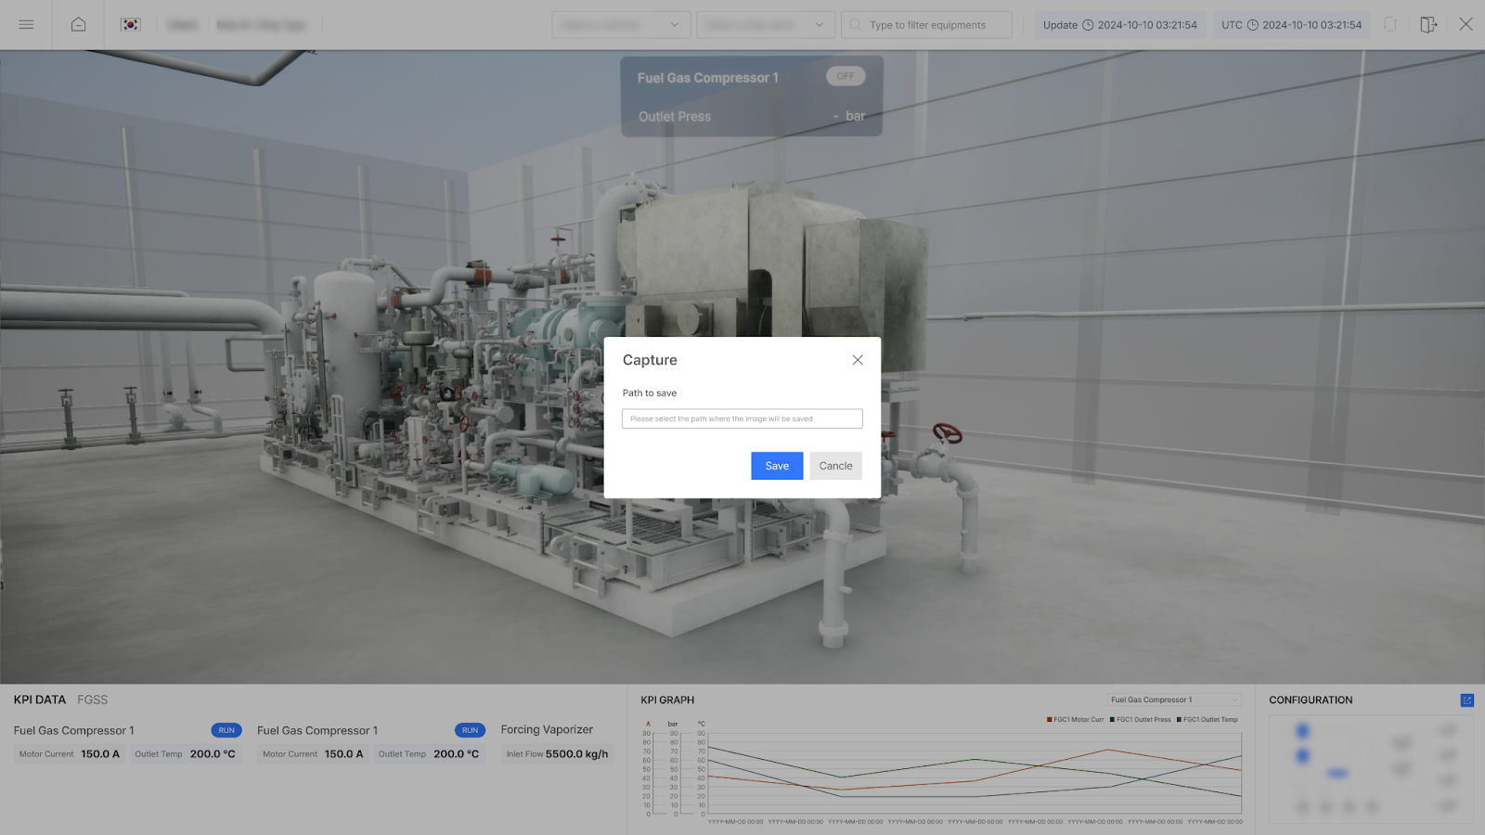This screenshot has height=835, width=1485.
Task: Click the Forcing Vaporizer heading
Action: (x=547, y=730)
